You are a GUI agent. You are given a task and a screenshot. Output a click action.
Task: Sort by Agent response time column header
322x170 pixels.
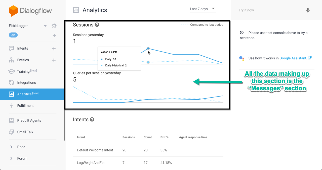pyautogui.click(x=193, y=137)
